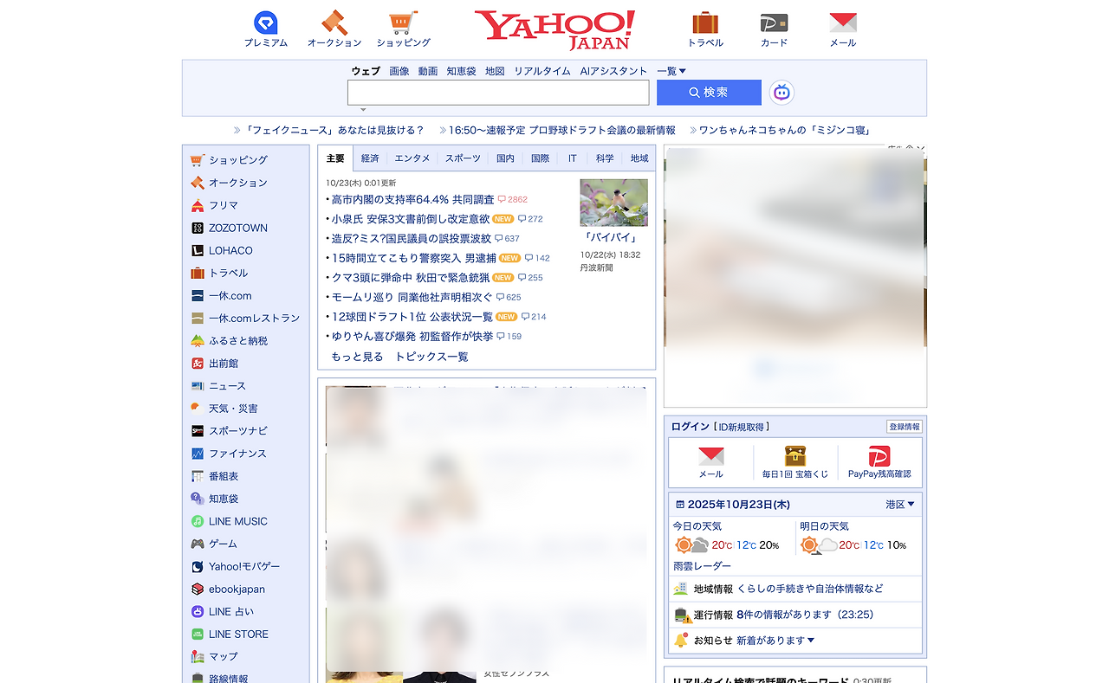Open the 港区 weather location dropdown

pos(900,504)
